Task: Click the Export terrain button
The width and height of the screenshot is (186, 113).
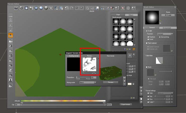Action: pyautogui.click(x=126, y=104)
